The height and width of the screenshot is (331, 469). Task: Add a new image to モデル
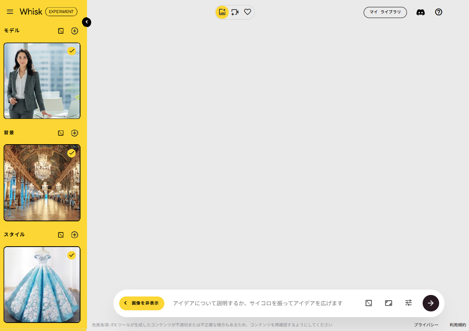tap(75, 31)
